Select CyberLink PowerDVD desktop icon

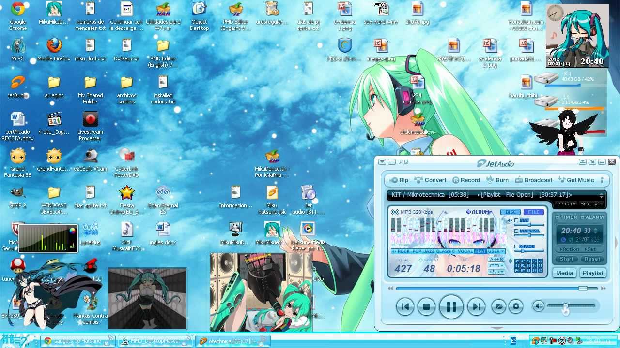point(127,163)
